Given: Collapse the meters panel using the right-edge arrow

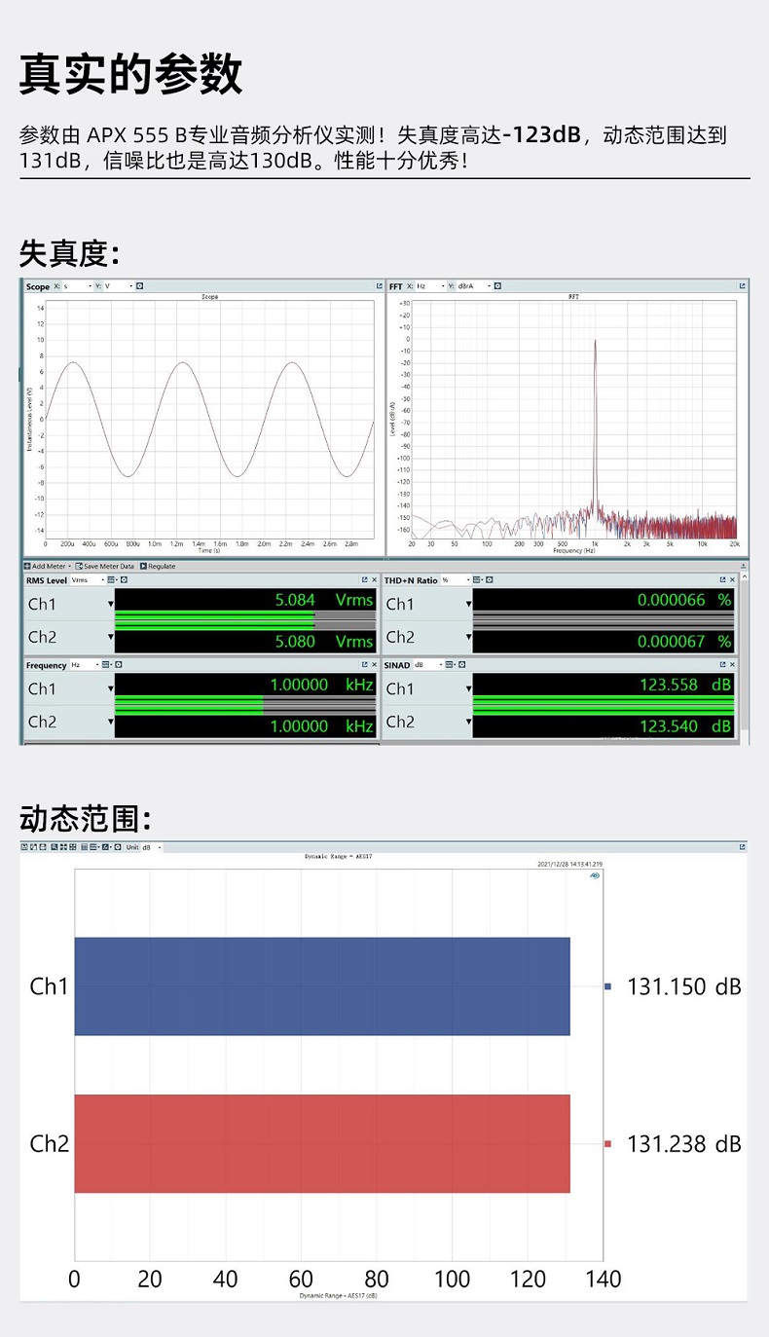Looking at the screenshot, I should [744, 566].
